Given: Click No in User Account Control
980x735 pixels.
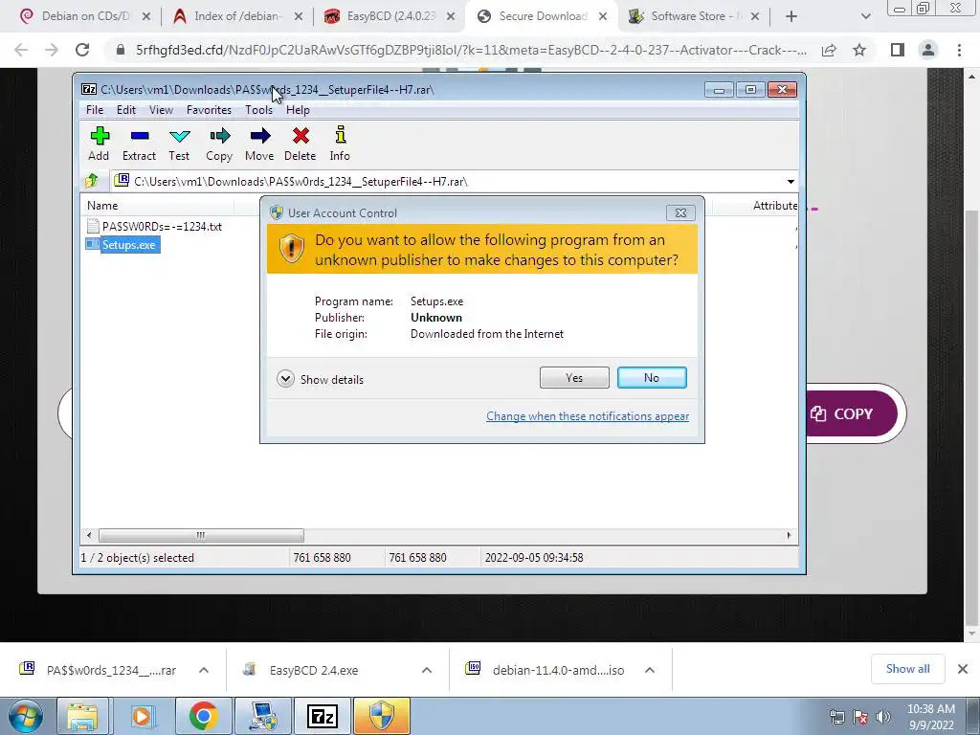Looking at the screenshot, I should pyautogui.click(x=652, y=377).
